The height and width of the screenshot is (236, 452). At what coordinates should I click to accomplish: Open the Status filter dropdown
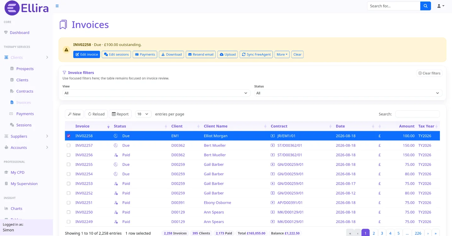pos(348,93)
